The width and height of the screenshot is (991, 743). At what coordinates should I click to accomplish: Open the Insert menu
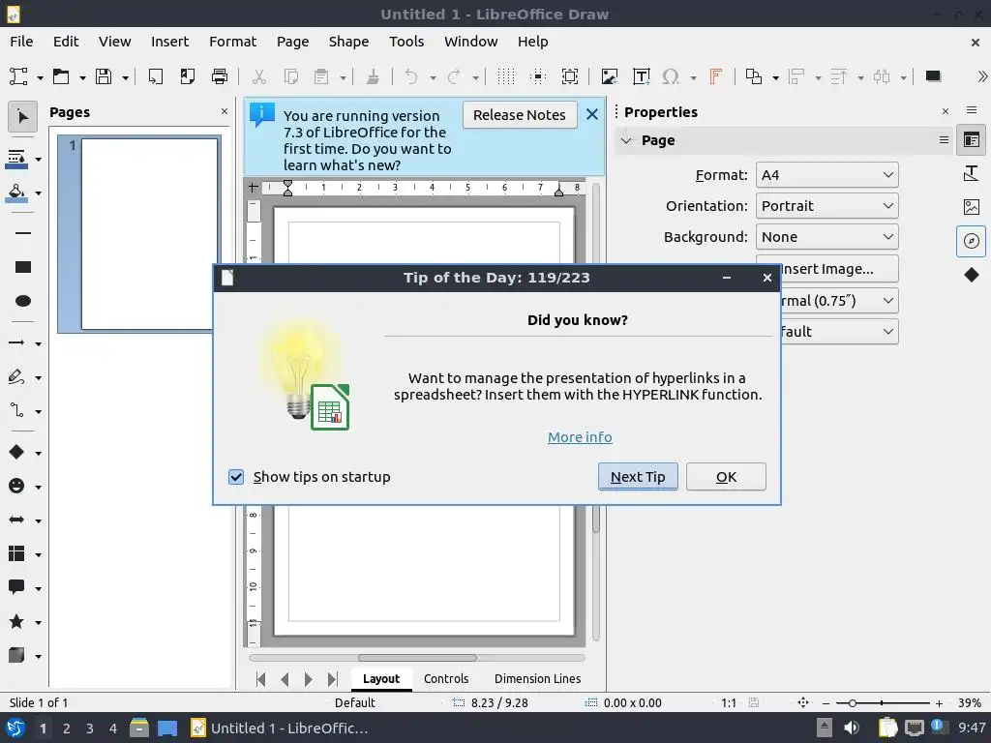pos(169,42)
